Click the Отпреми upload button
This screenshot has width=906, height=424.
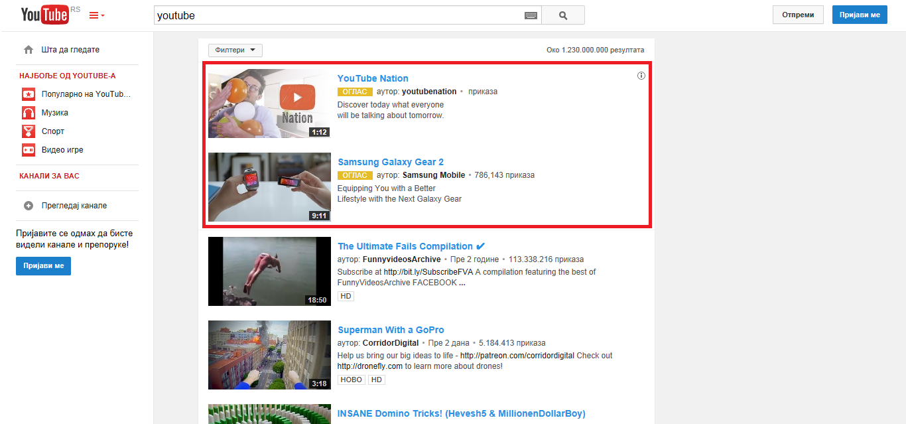798,15
